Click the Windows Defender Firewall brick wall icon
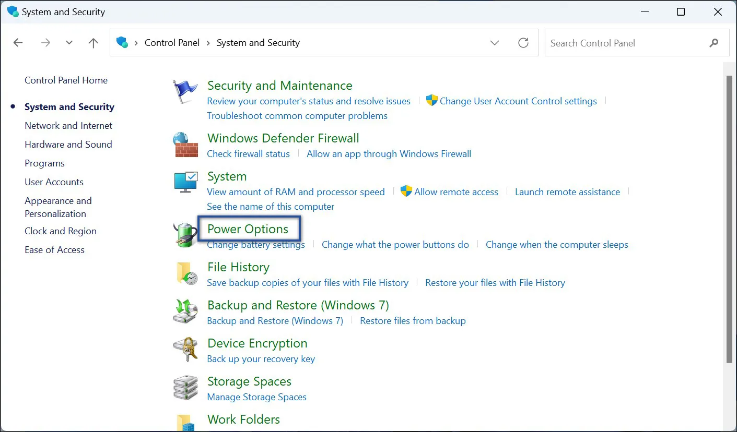 click(x=185, y=145)
